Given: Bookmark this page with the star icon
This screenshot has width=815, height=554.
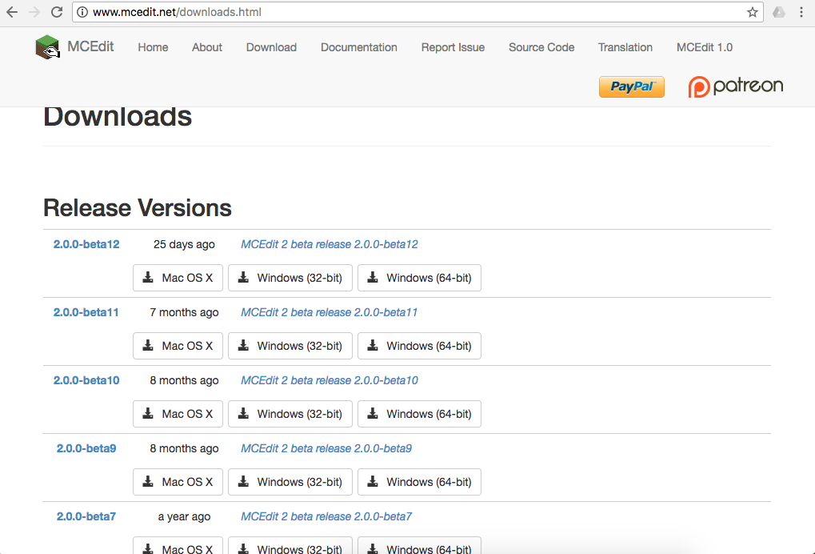Looking at the screenshot, I should [x=752, y=12].
